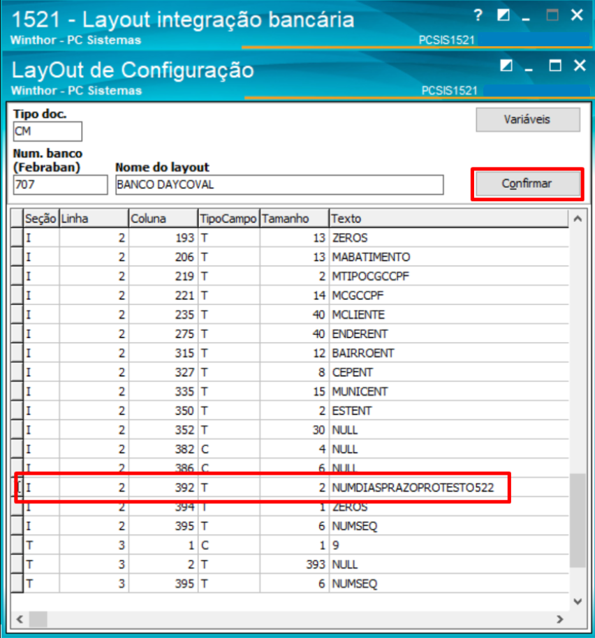This screenshot has height=638, width=595.
Task: Select the MABATIMENTO text cell
Action: click(x=448, y=257)
